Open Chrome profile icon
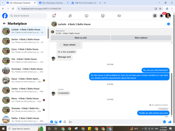Image resolution: width=175 pixels, height=131 pixels. [x=167, y=9]
